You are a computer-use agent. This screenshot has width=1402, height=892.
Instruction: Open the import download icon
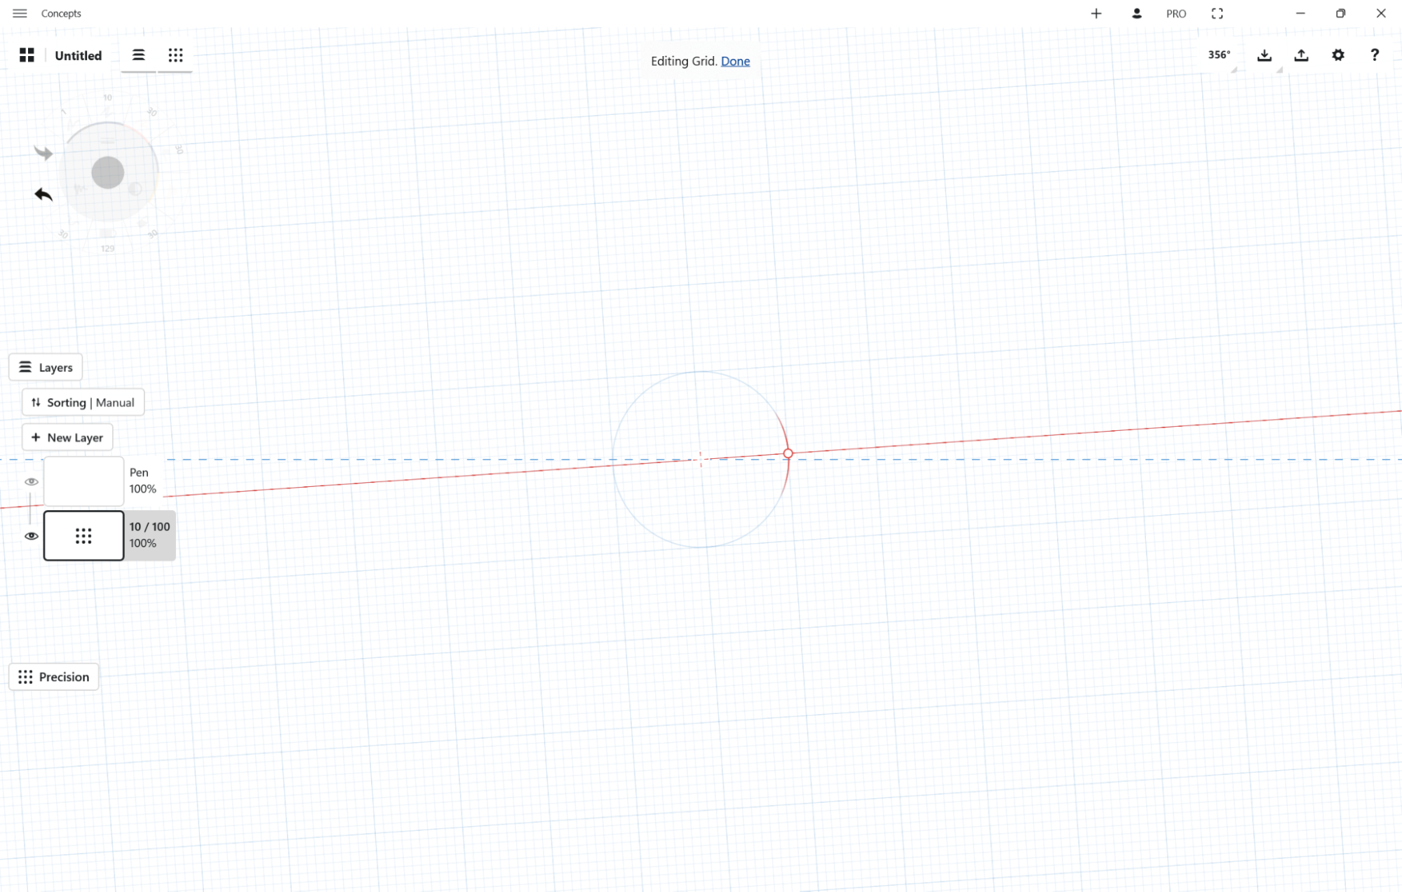pos(1264,55)
